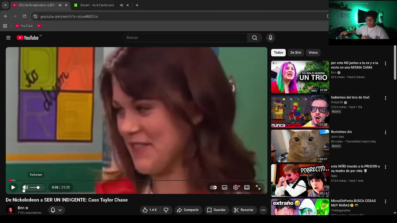Open options menu for 'hablemos del lore' video
This screenshot has height=223, width=397.
coord(386,98)
